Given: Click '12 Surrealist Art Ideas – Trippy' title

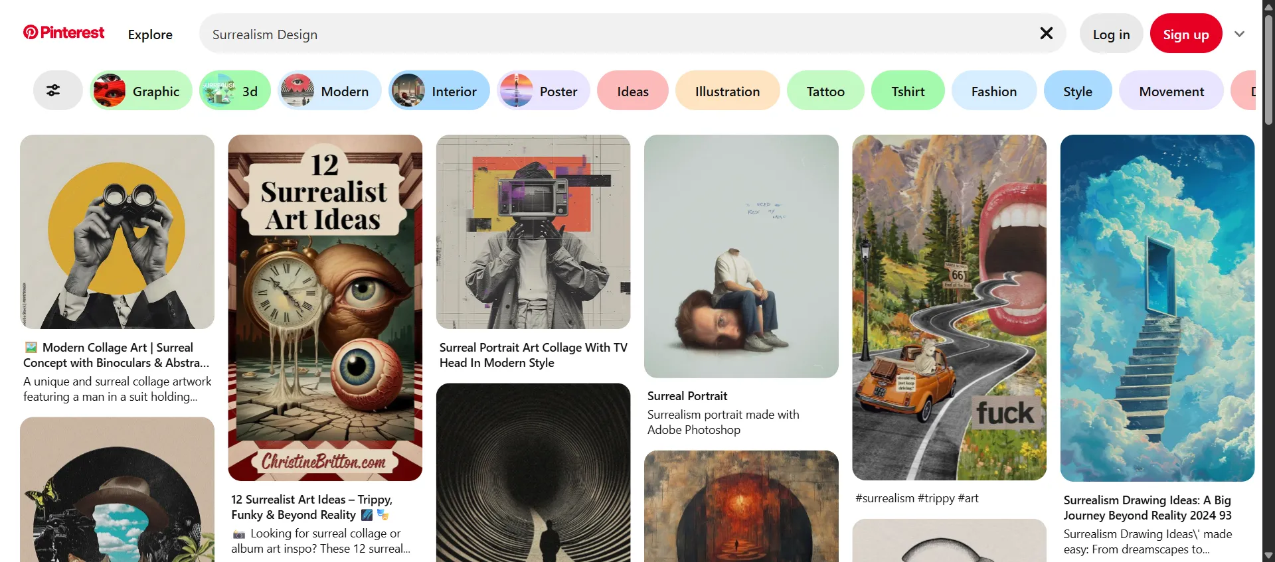Looking at the screenshot, I should (x=312, y=507).
